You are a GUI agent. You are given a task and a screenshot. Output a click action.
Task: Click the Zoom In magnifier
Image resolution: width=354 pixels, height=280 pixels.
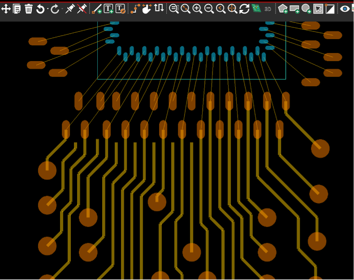point(197,9)
